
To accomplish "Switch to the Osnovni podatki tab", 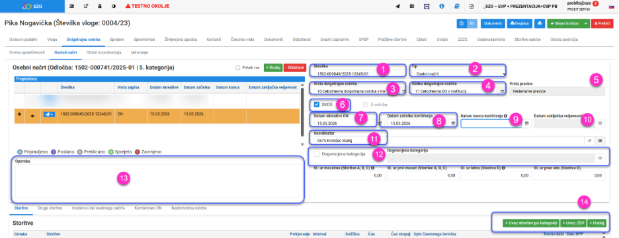I will tap(23, 40).
